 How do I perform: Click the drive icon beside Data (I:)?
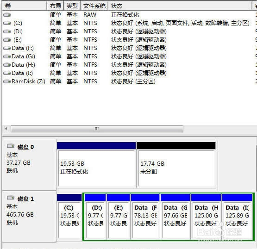tap(7, 73)
